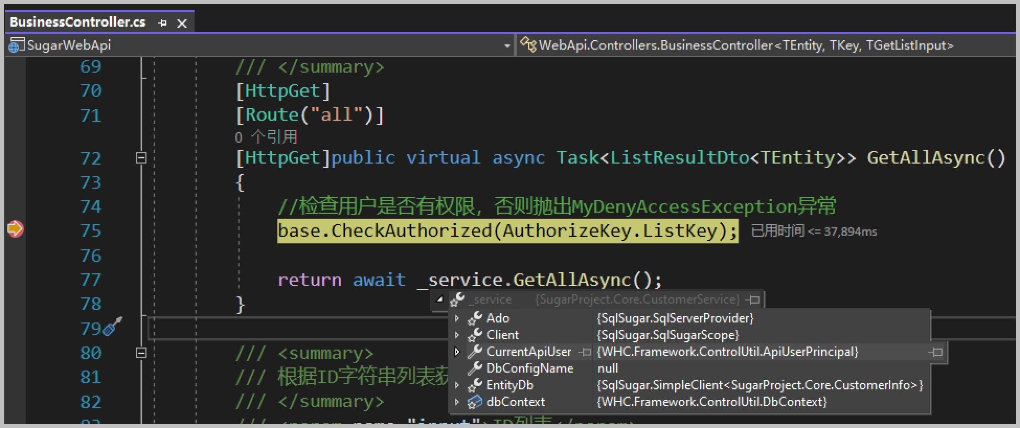Click the [HttpGet] attribute on line 70

pyautogui.click(x=283, y=91)
